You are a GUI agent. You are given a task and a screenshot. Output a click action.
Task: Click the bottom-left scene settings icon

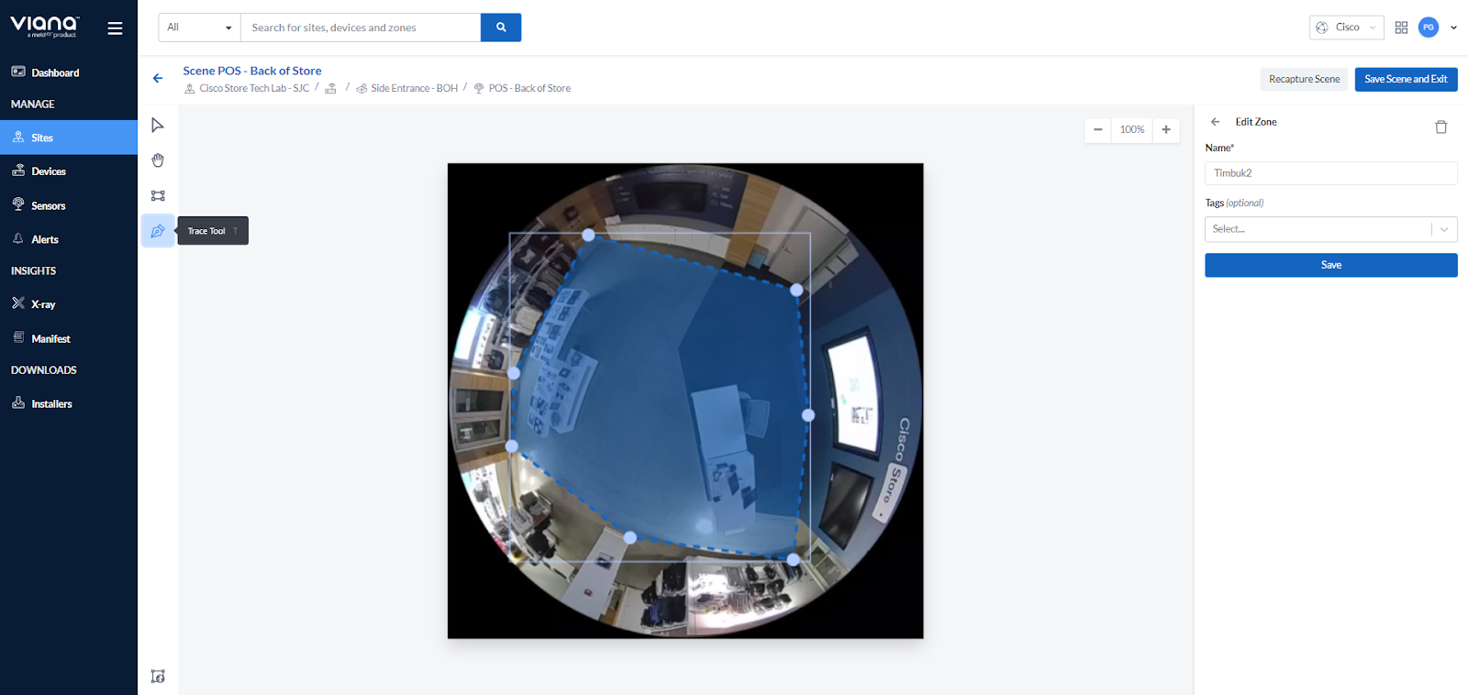158,677
